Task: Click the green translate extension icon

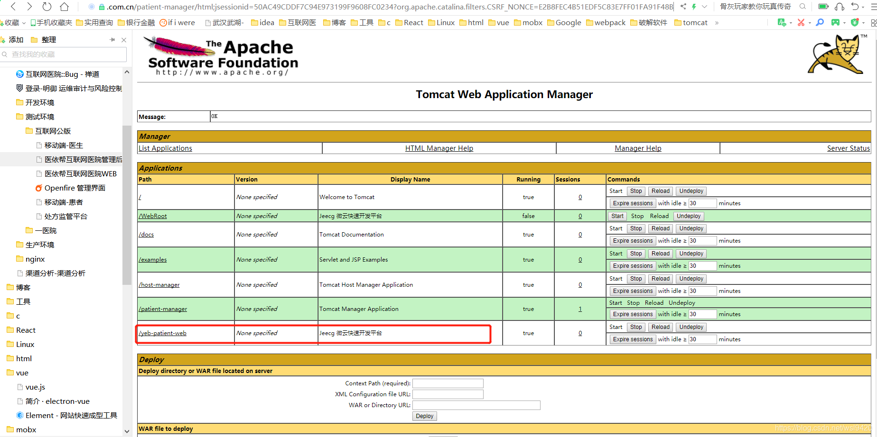Action: pos(782,22)
